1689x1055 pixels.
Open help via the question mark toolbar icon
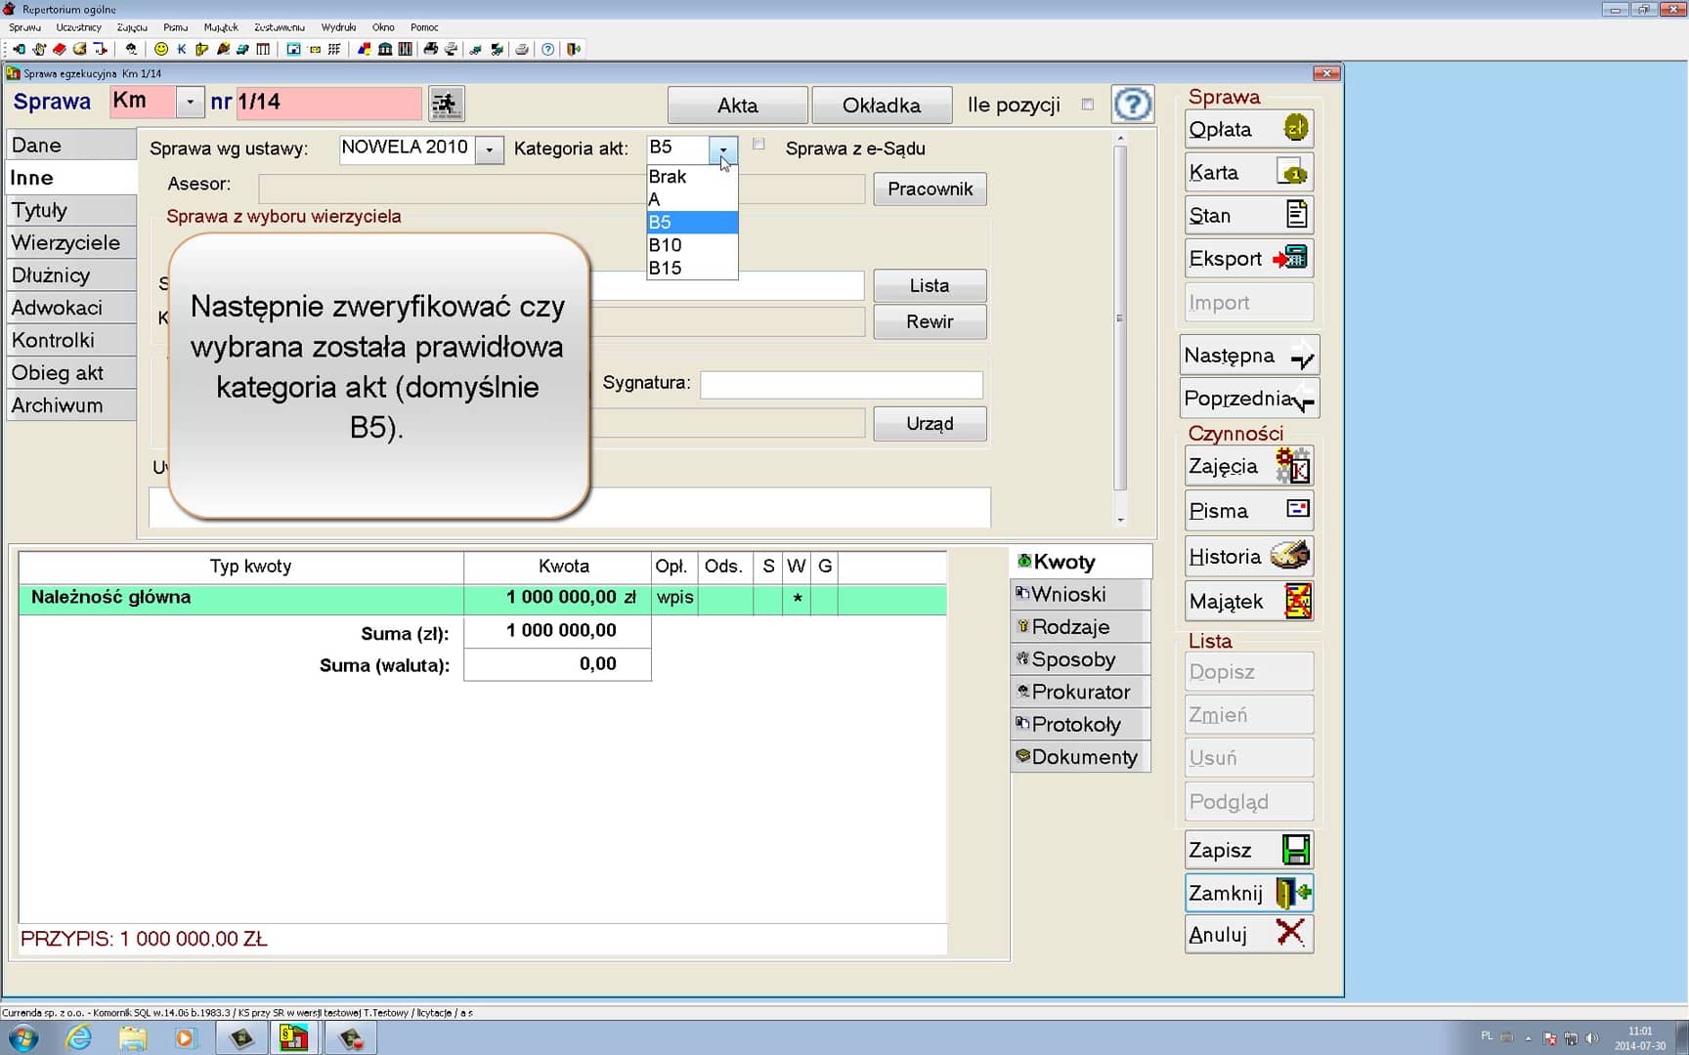(x=548, y=49)
